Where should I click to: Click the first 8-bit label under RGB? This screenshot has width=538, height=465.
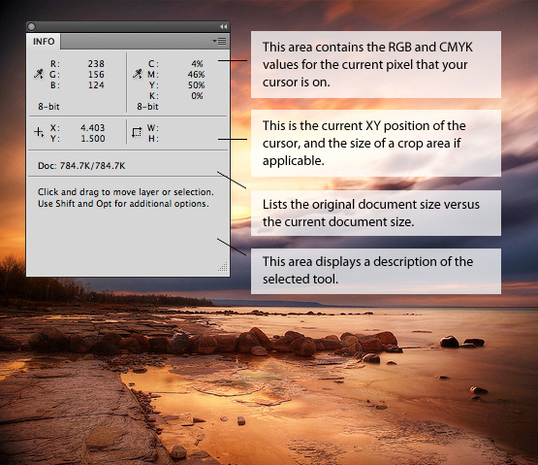point(48,107)
